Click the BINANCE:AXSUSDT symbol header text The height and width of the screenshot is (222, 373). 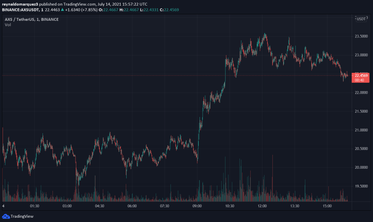[21, 10]
